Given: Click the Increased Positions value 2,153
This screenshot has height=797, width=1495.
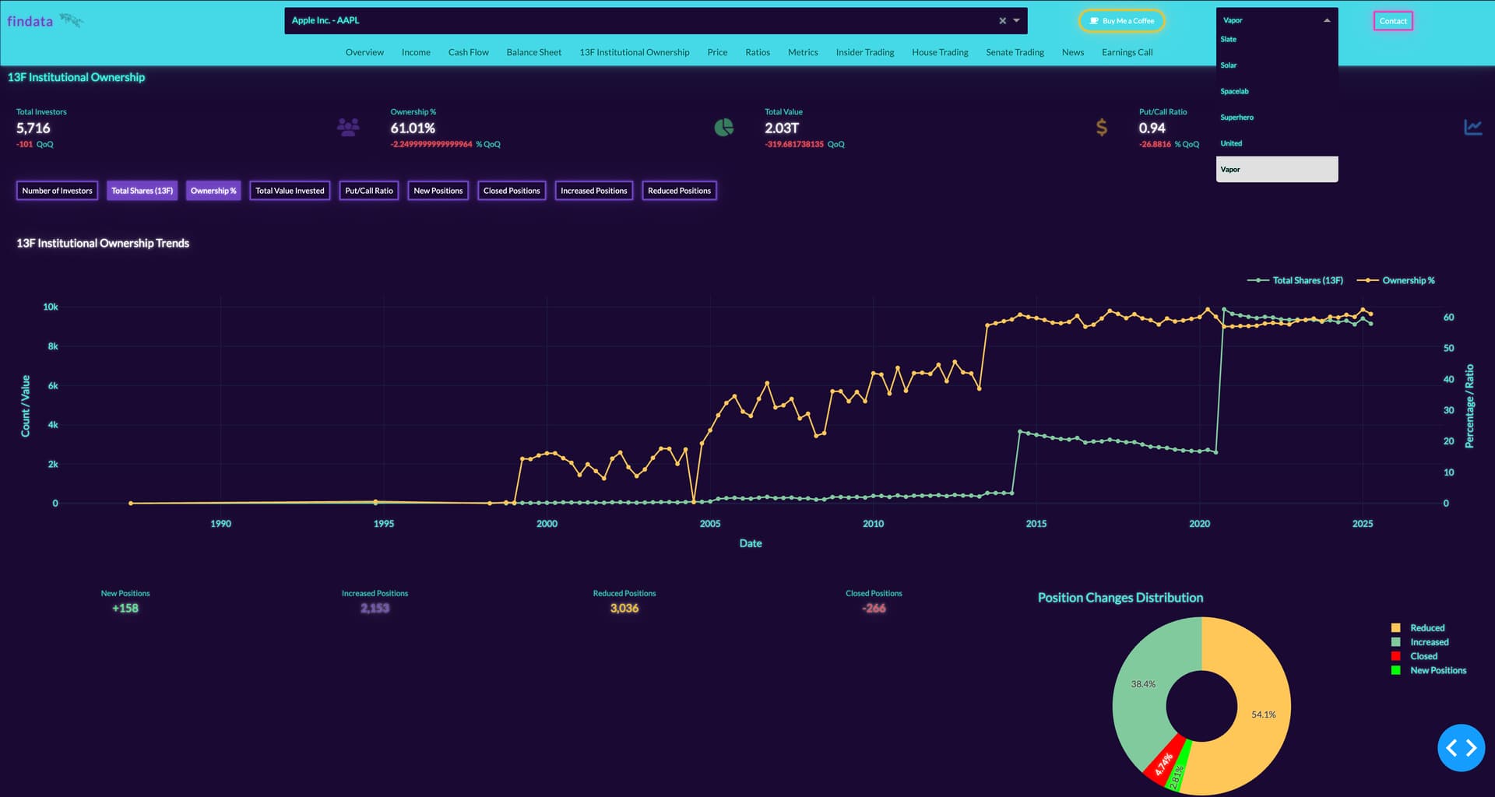Looking at the screenshot, I should pyautogui.click(x=375, y=609).
